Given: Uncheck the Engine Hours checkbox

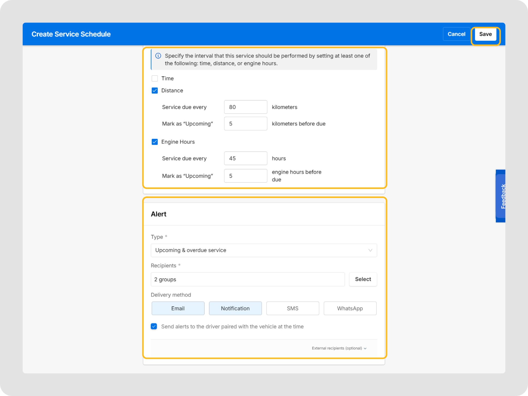Looking at the screenshot, I should click(155, 142).
